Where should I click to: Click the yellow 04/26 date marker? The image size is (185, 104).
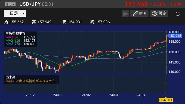[166, 100]
